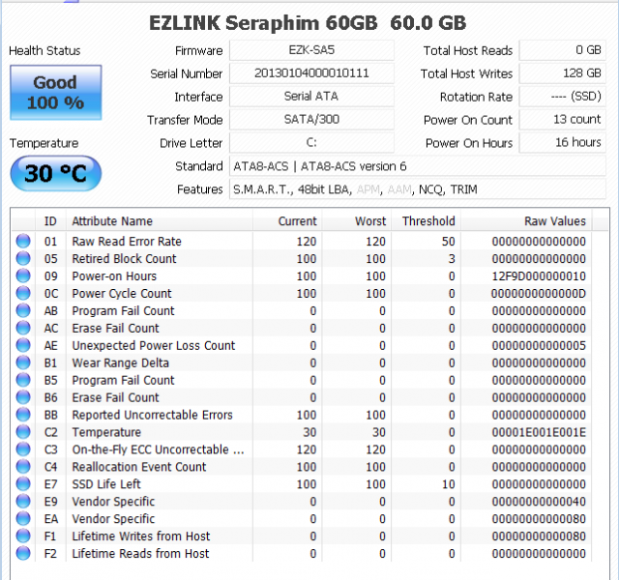619x580 pixels.
Task: Sort by the Attribute Name column header
Action: [159, 221]
